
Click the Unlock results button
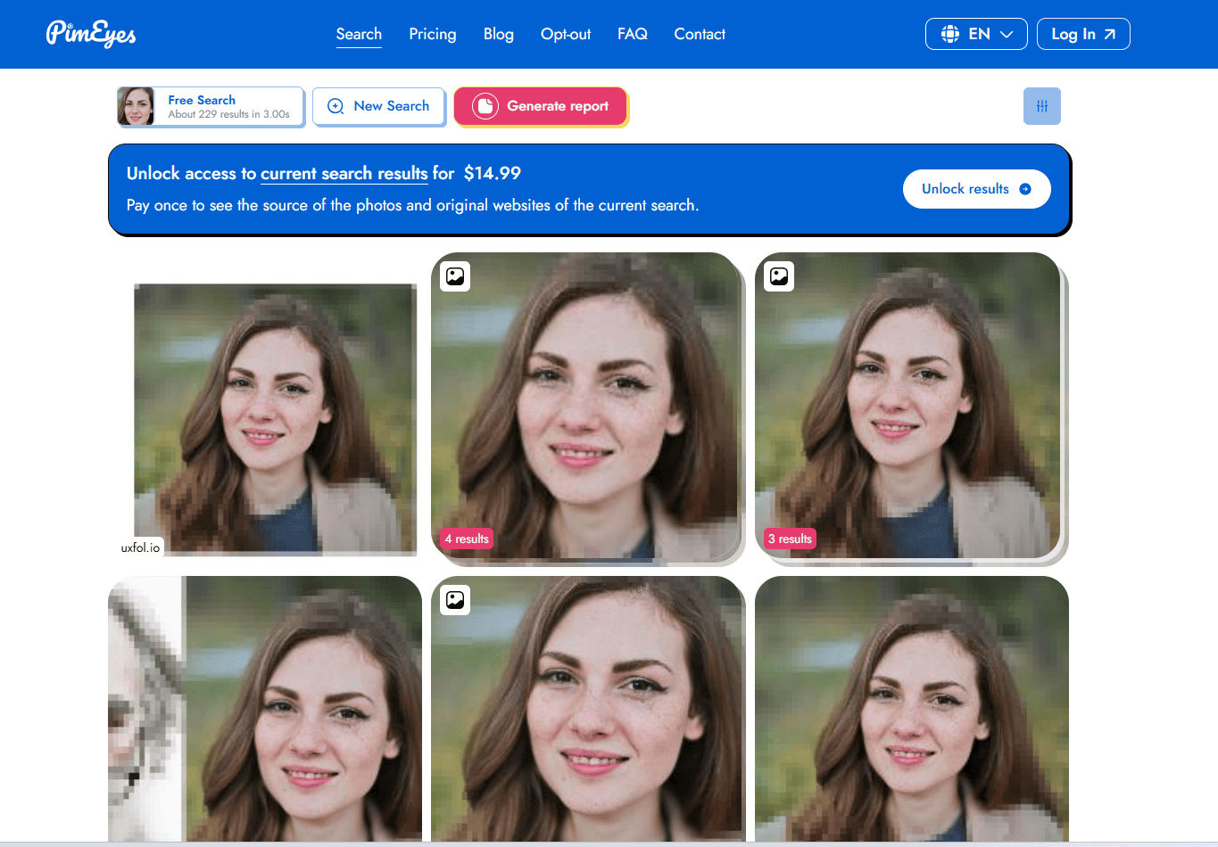tap(976, 189)
